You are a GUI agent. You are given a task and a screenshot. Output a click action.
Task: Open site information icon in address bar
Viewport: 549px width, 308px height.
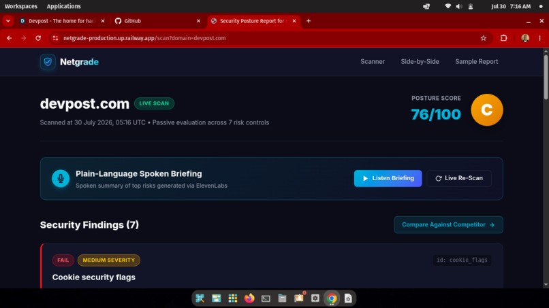coord(55,38)
